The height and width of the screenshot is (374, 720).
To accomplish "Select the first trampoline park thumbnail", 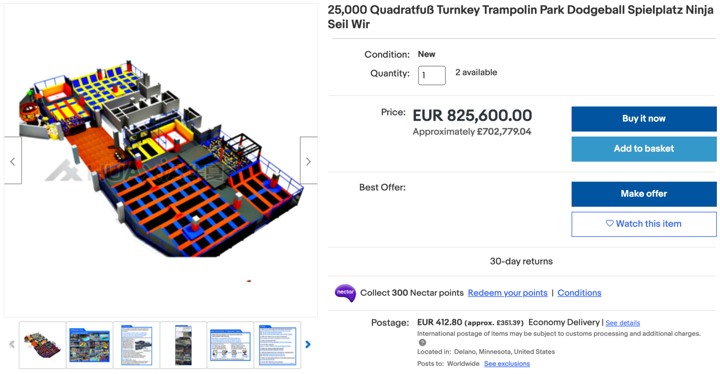I will click(x=42, y=345).
